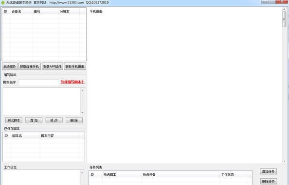The image size is (289, 185).
Task: Open the red 怎样编写脚本? link
Action: click(x=72, y=82)
